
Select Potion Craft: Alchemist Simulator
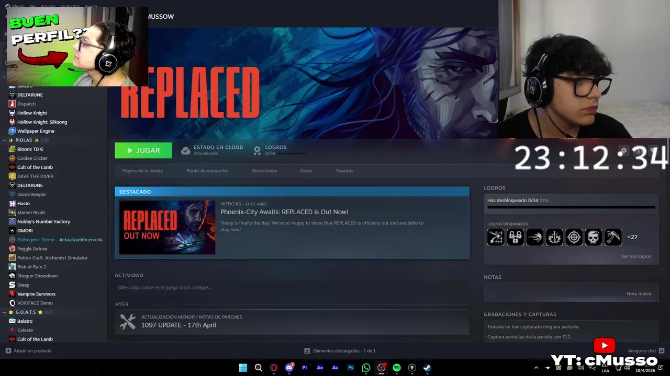point(52,257)
